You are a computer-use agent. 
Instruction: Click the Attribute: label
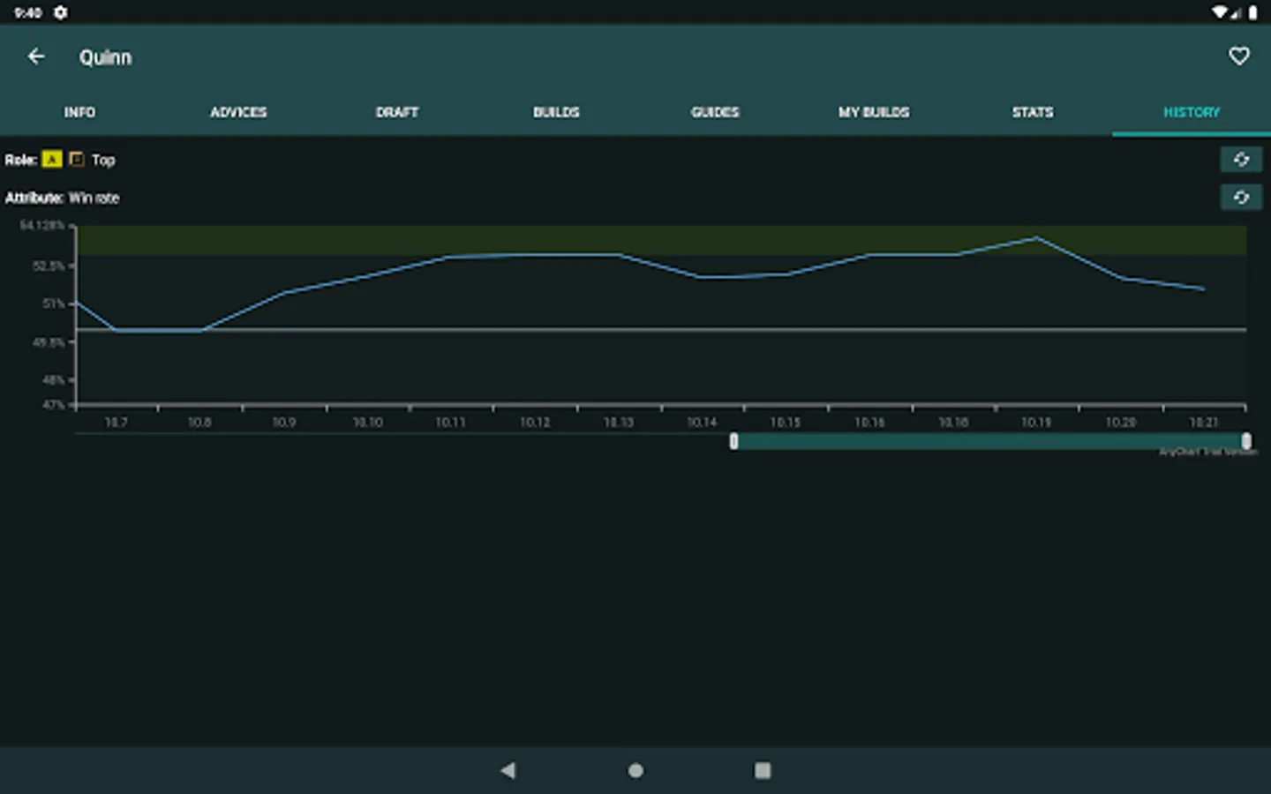[x=34, y=198]
